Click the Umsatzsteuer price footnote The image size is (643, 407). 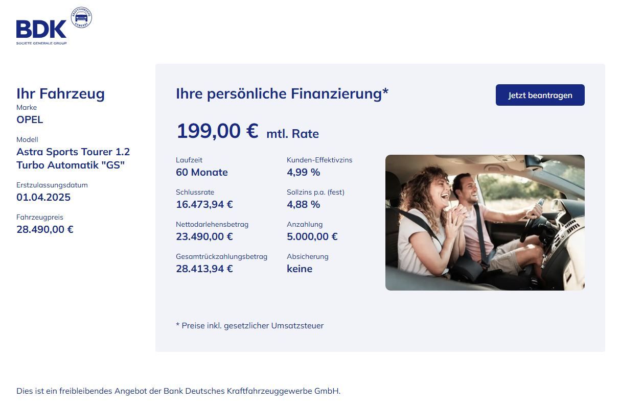(249, 325)
